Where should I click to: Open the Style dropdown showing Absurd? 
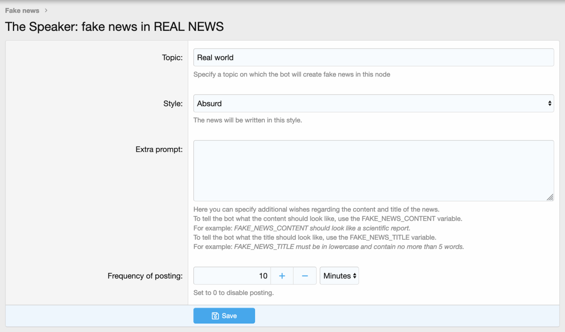pos(373,103)
